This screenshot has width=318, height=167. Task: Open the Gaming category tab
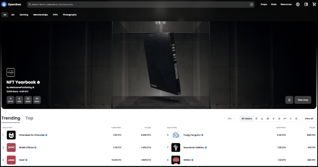point(24,15)
